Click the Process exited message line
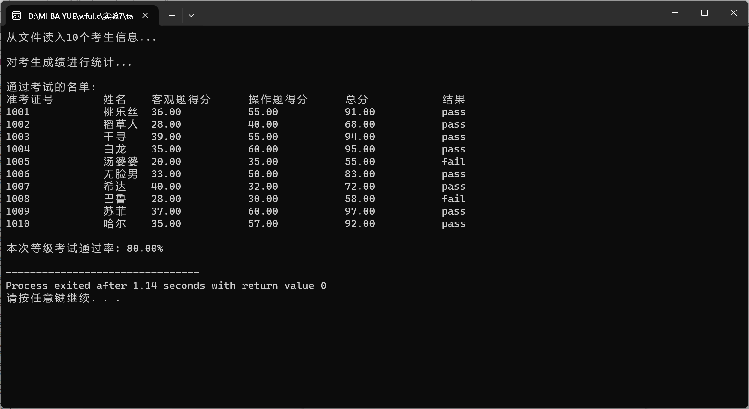This screenshot has width=749, height=409. pos(166,286)
